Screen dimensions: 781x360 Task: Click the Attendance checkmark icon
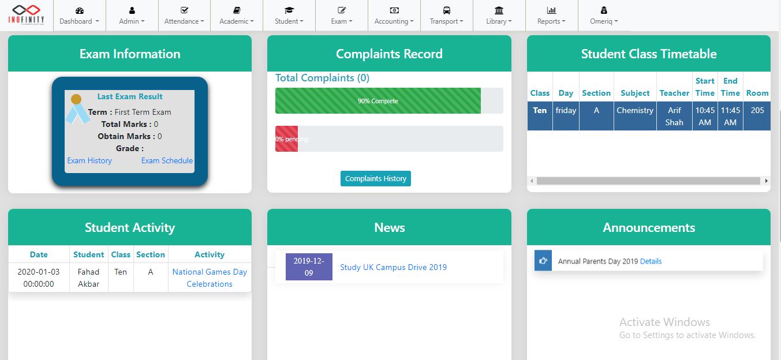(184, 10)
